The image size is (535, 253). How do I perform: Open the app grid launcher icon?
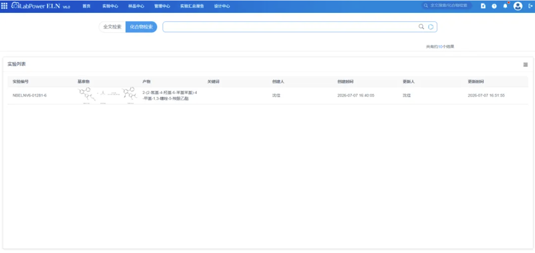pyautogui.click(x=5, y=6)
